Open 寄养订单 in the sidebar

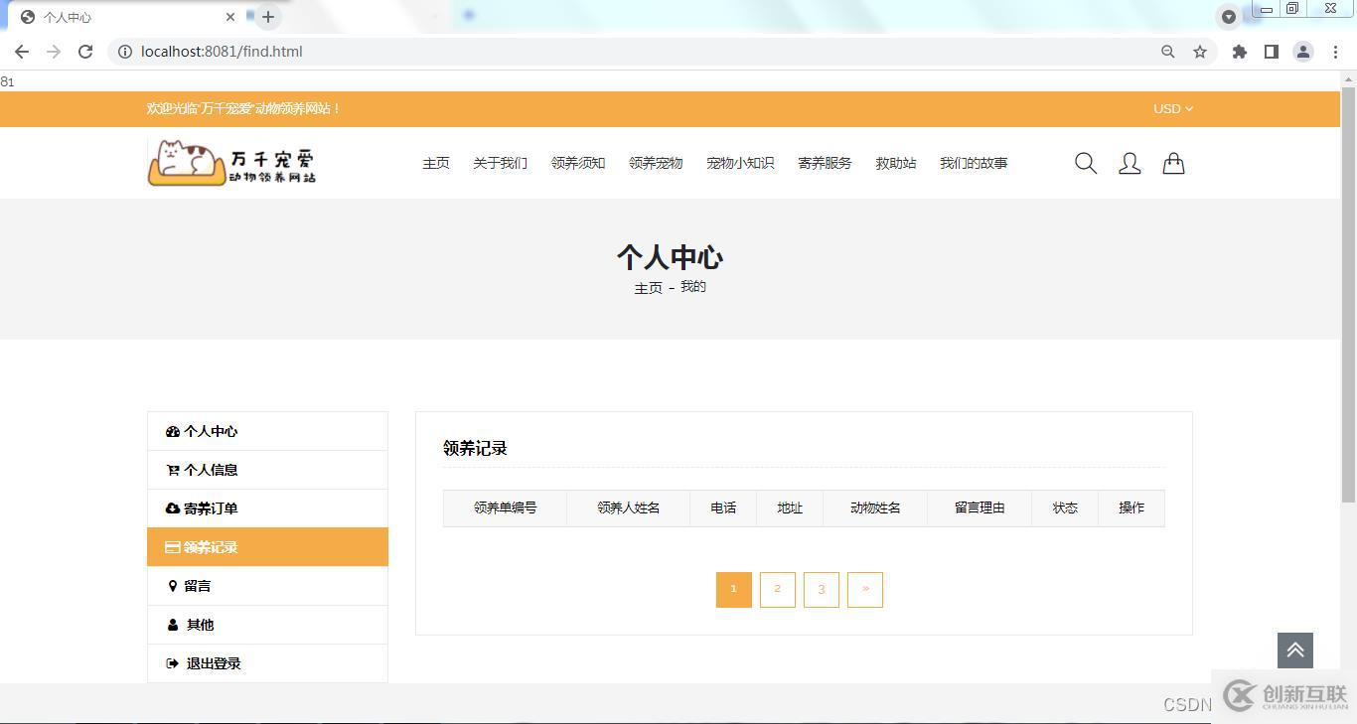pos(210,508)
